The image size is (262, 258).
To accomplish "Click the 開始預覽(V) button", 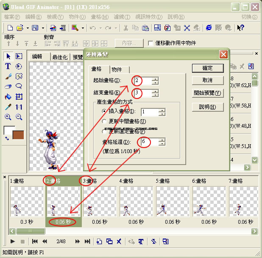I will pos(208,93).
